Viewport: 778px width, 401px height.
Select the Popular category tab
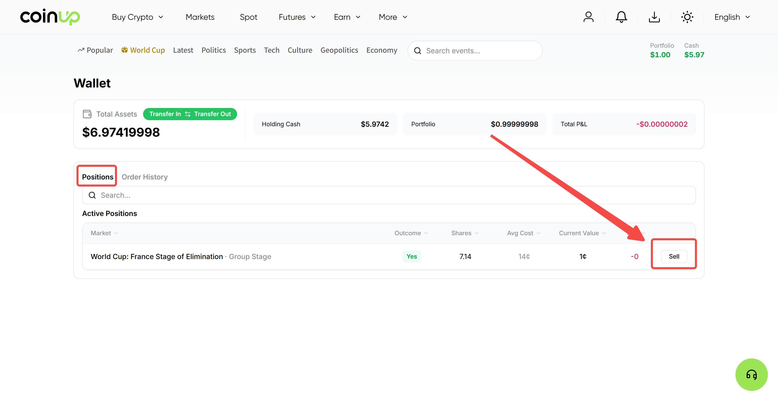(95, 50)
